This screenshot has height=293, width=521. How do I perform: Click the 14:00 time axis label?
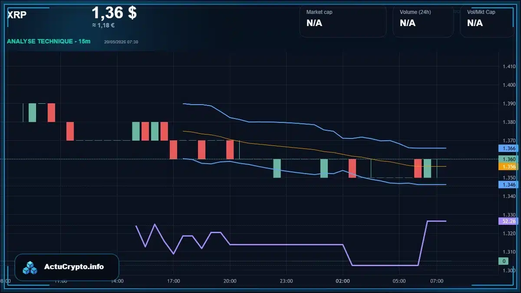[117, 281]
